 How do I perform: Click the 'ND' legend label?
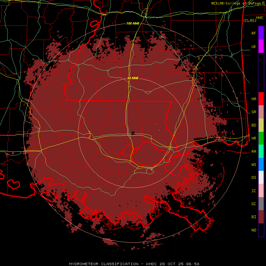[254, 230]
